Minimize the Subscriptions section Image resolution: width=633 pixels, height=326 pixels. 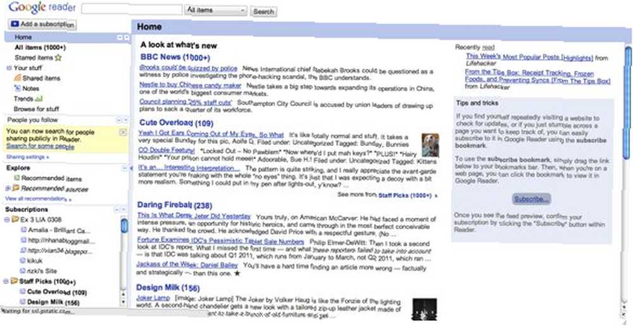pyautogui.click(x=118, y=210)
